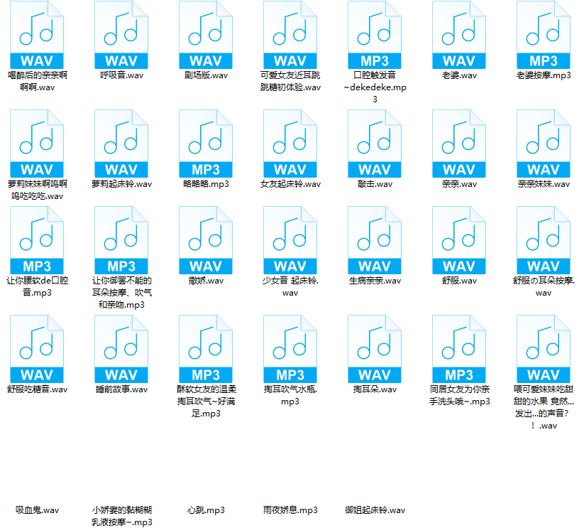Select the 口腔触发音~dekedeke.mp3 file icon
This screenshot has height=528, width=579.
click(375, 35)
